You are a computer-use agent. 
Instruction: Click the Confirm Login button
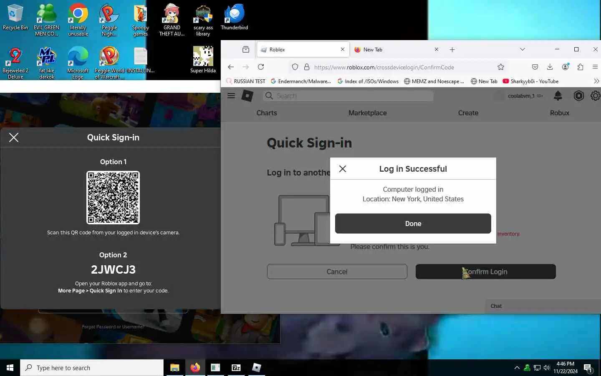pyautogui.click(x=486, y=272)
